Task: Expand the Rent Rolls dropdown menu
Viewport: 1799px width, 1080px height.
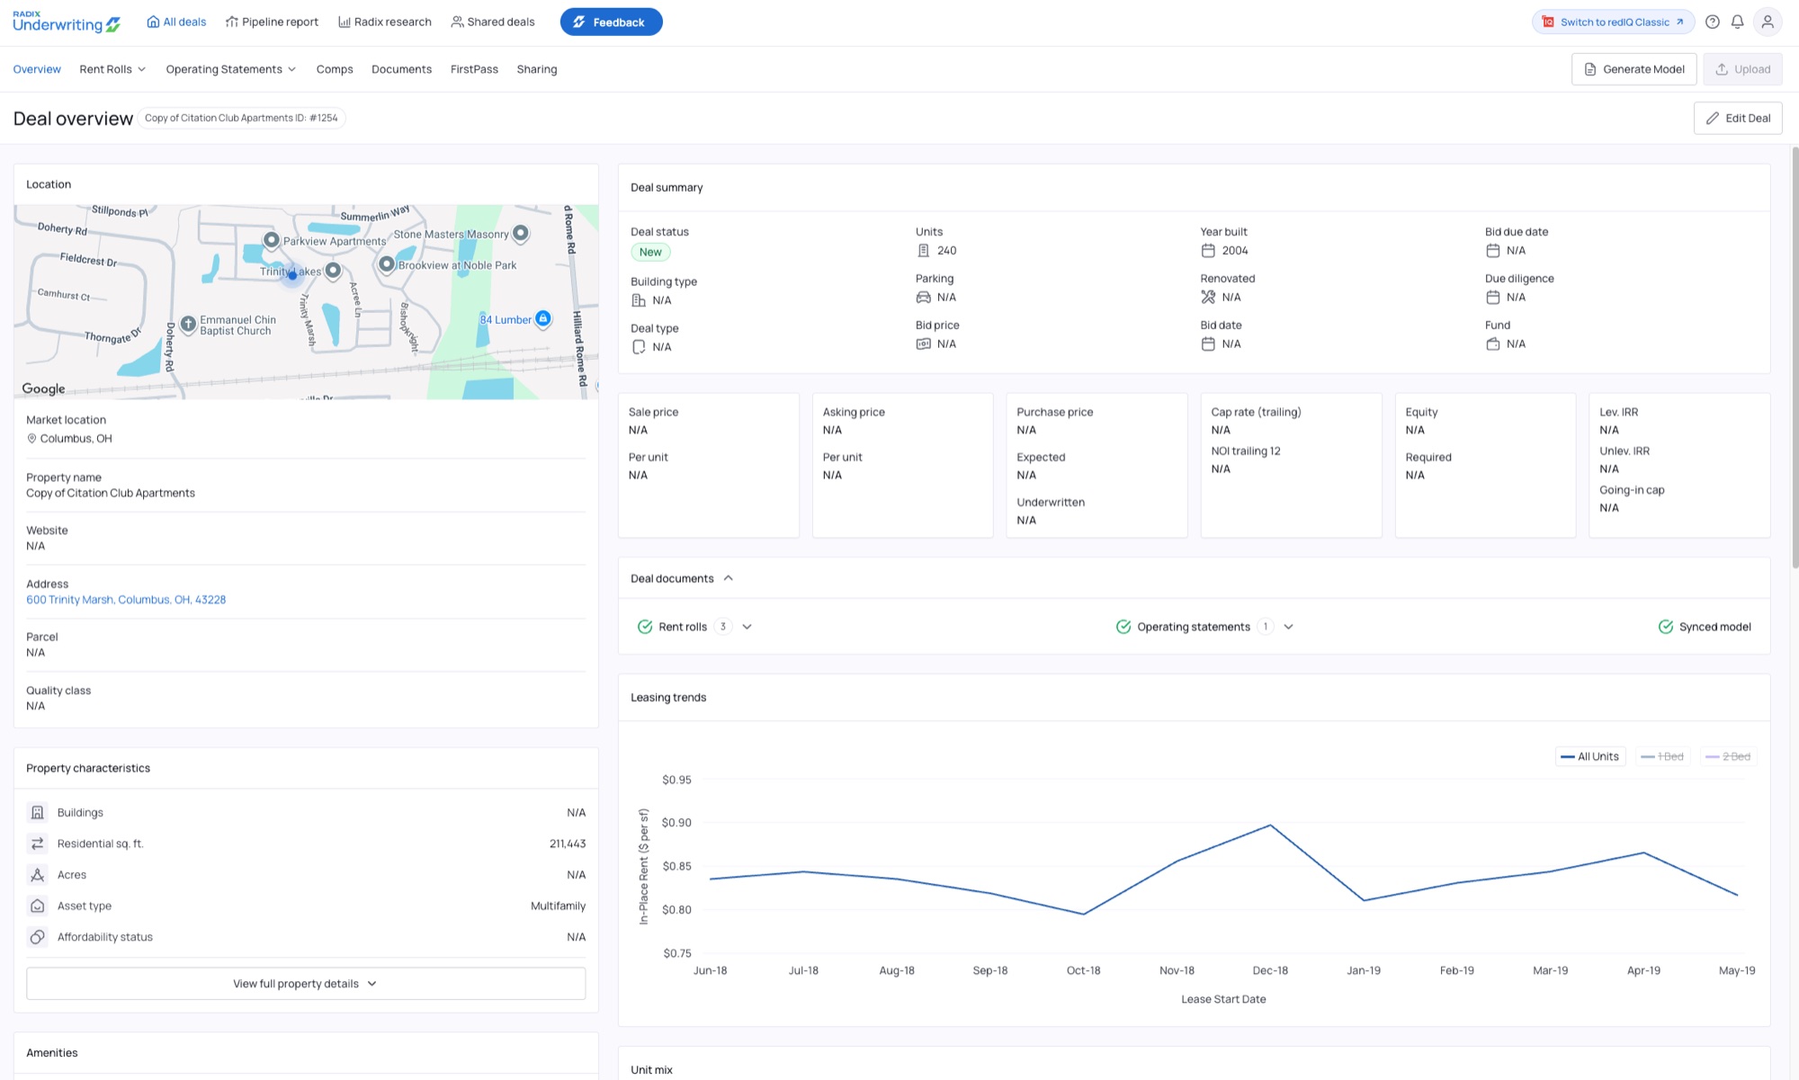Action: tap(112, 69)
